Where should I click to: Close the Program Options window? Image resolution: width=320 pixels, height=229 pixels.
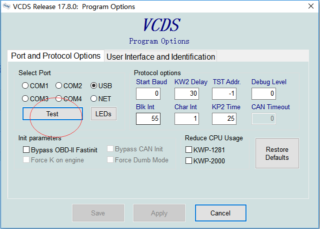[311, 6]
